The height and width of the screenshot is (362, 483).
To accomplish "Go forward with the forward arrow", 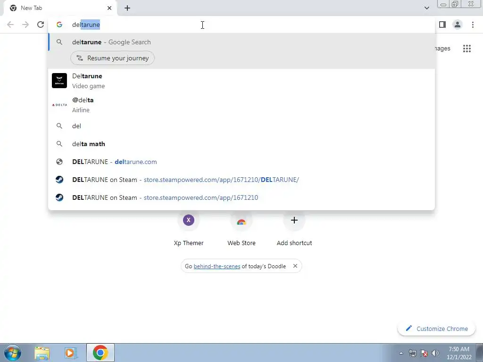I will [x=25, y=25].
